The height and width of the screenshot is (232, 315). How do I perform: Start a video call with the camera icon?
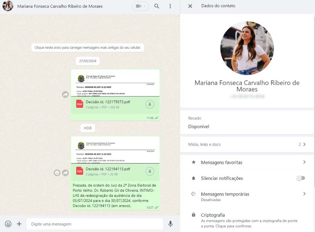pos(140,6)
